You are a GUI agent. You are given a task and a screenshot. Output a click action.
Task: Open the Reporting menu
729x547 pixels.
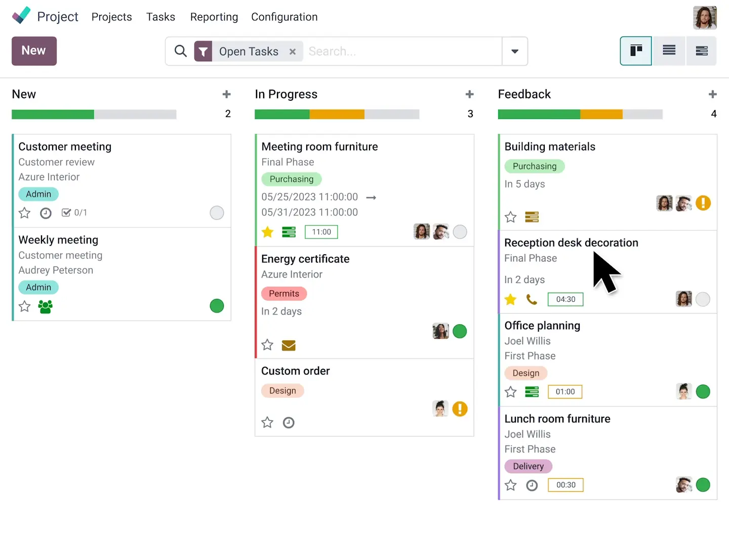click(x=214, y=17)
